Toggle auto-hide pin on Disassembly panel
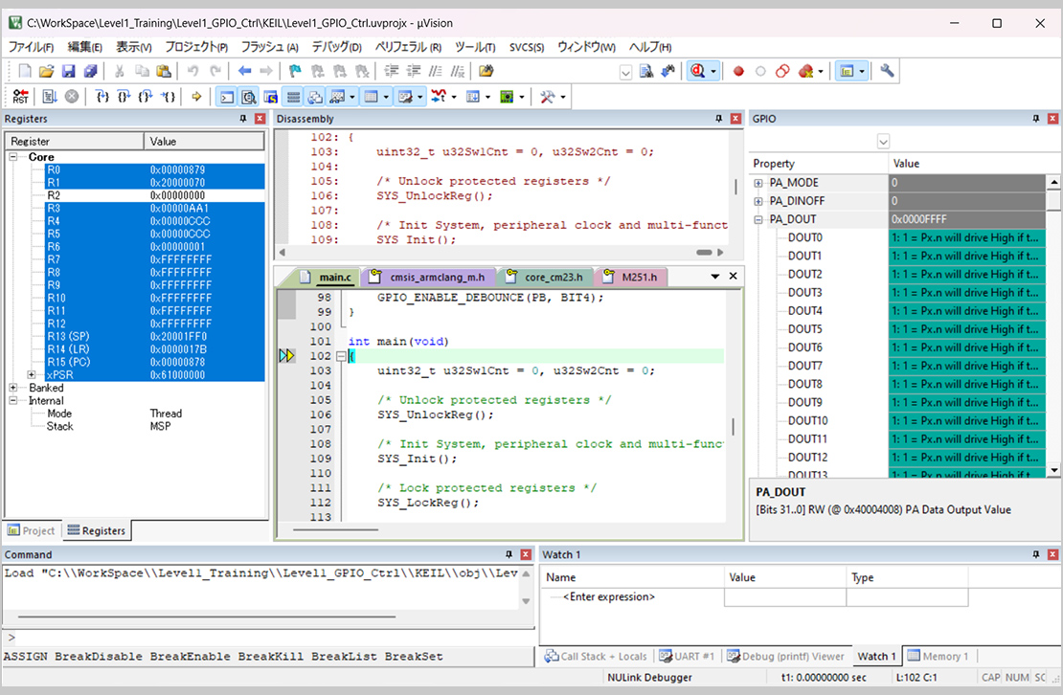Image resolution: width=1063 pixels, height=695 pixels. (718, 119)
